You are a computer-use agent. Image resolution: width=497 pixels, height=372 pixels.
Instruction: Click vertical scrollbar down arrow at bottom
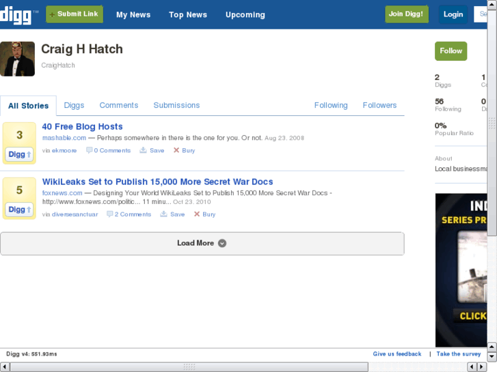click(x=492, y=357)
